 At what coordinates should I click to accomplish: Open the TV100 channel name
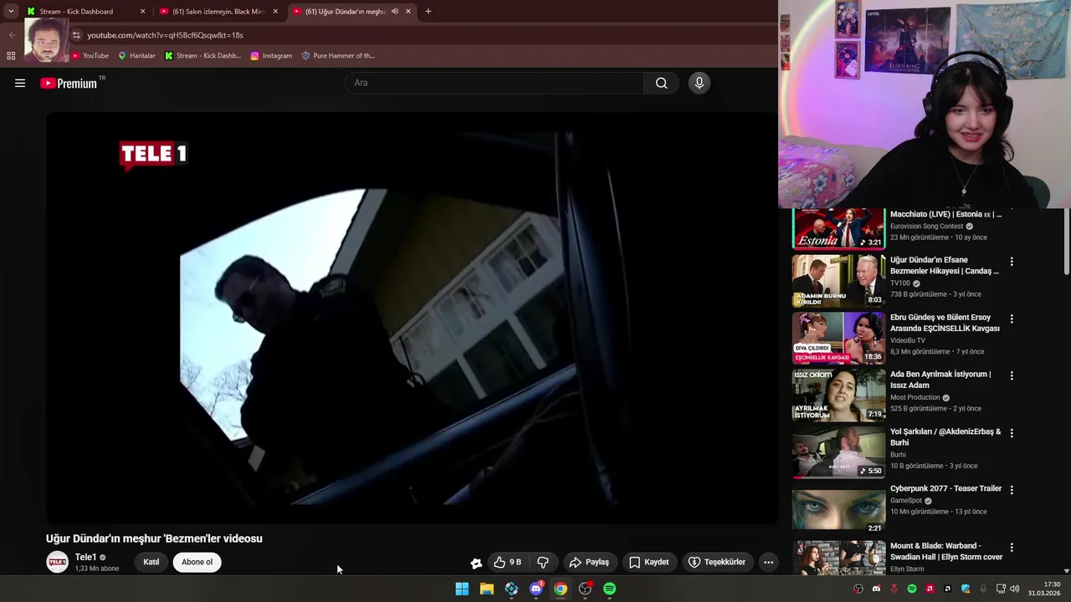(x=900, y=283)
